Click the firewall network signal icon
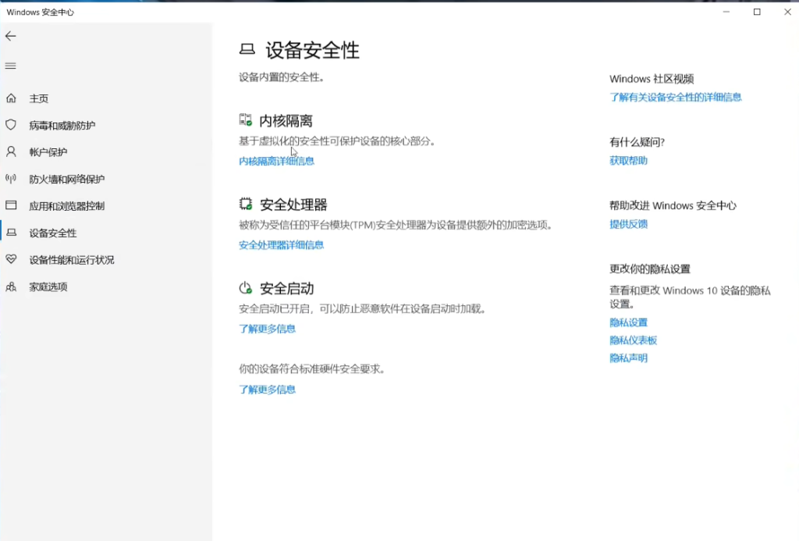Image resolution: width=799 pixels, height=541 pixels. (11, 179)
